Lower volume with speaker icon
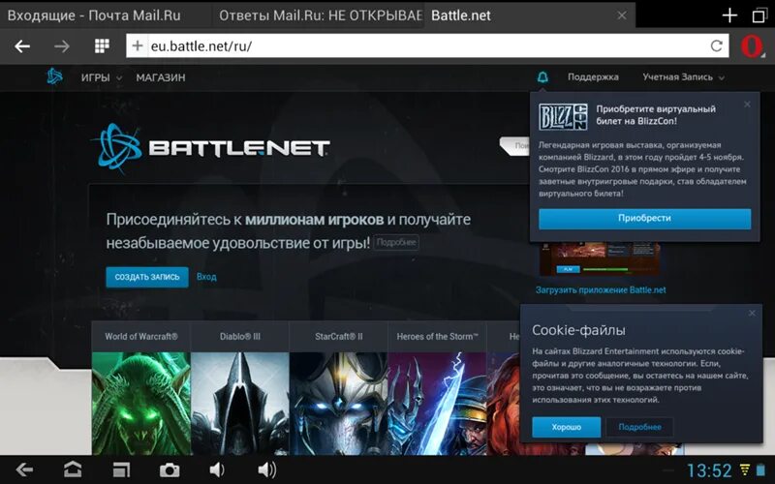The width and height of the screenshot is (775, 484). tap(216, 469)
